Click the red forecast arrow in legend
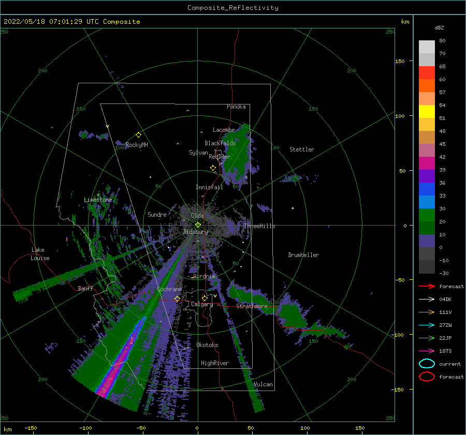The width and height of the screenshot is (466, 435). 427,286
